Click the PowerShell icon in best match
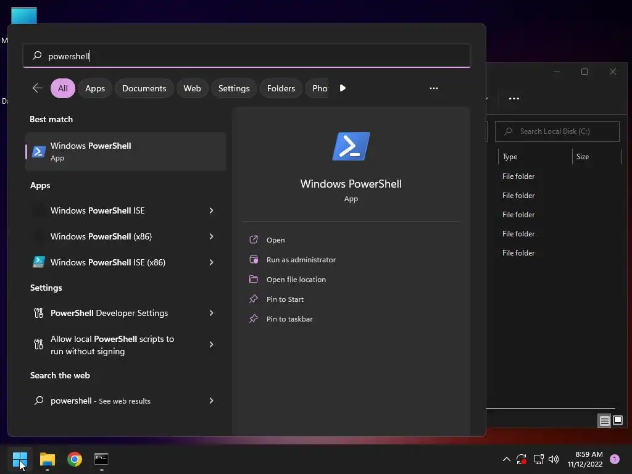This screenshot has height=474, width=632. (39, 152)
